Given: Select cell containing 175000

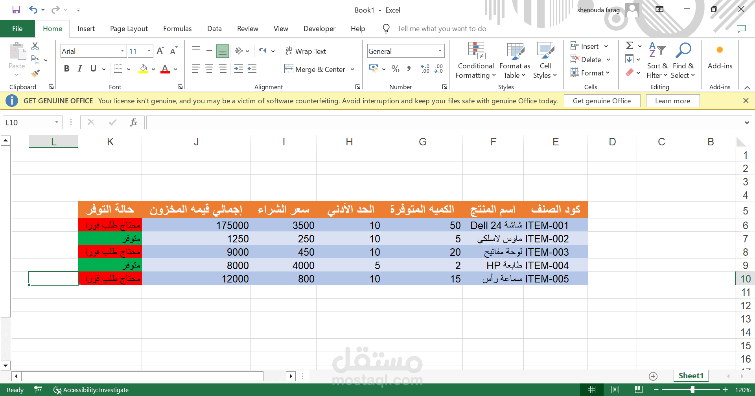Looking at the screenshot, I should [196, 225].
